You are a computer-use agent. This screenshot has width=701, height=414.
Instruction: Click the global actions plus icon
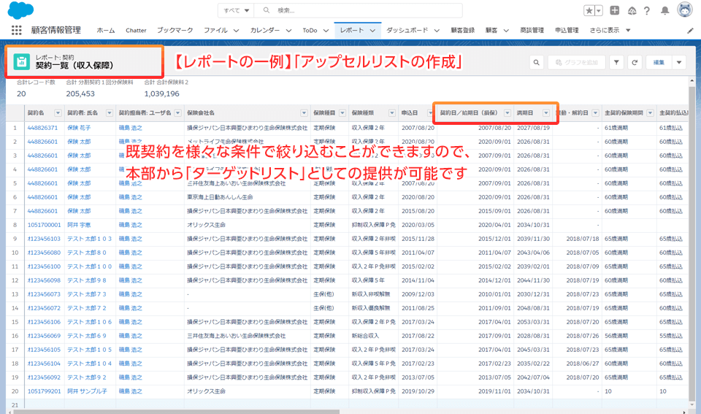click(x=616, y=10)
